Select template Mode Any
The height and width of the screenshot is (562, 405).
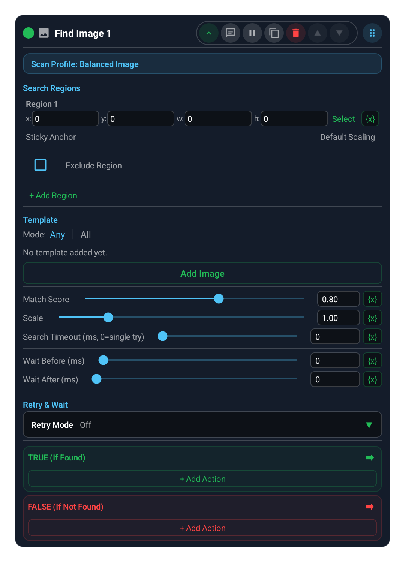(57, 234)
